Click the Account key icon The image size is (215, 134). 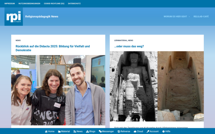(148, 131)
